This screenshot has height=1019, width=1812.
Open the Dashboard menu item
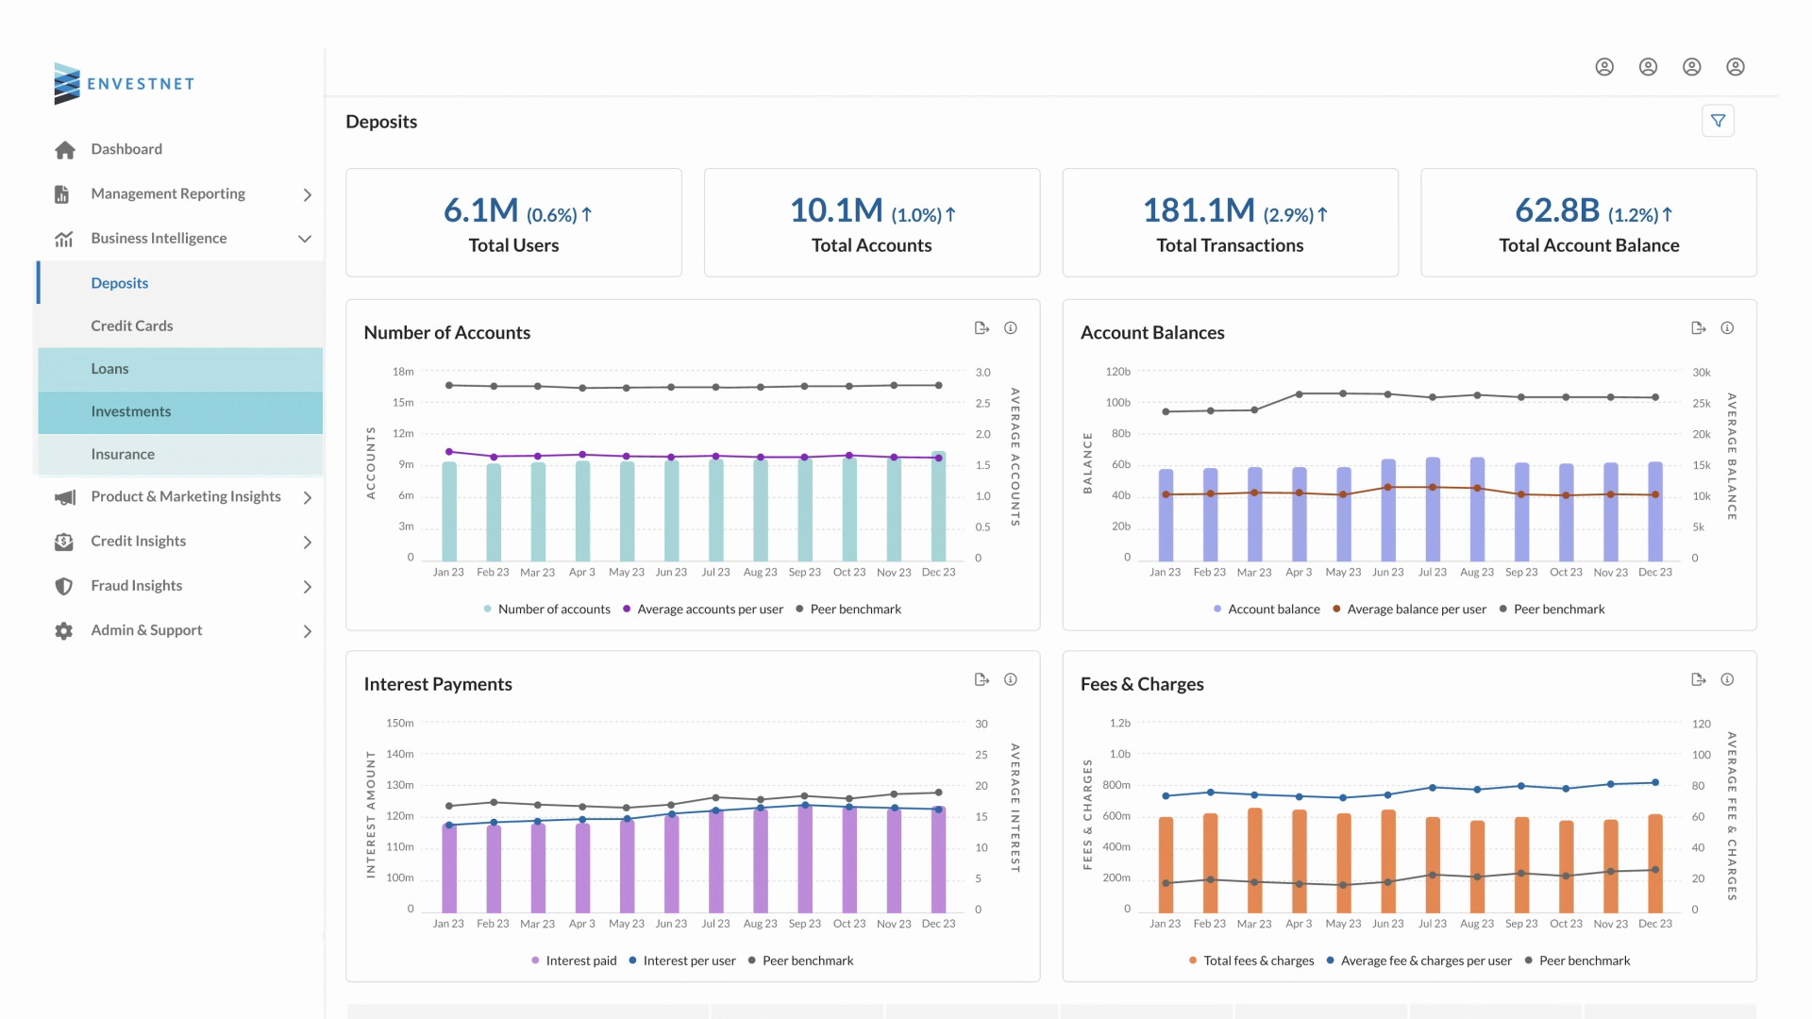[x=126, y=149]
